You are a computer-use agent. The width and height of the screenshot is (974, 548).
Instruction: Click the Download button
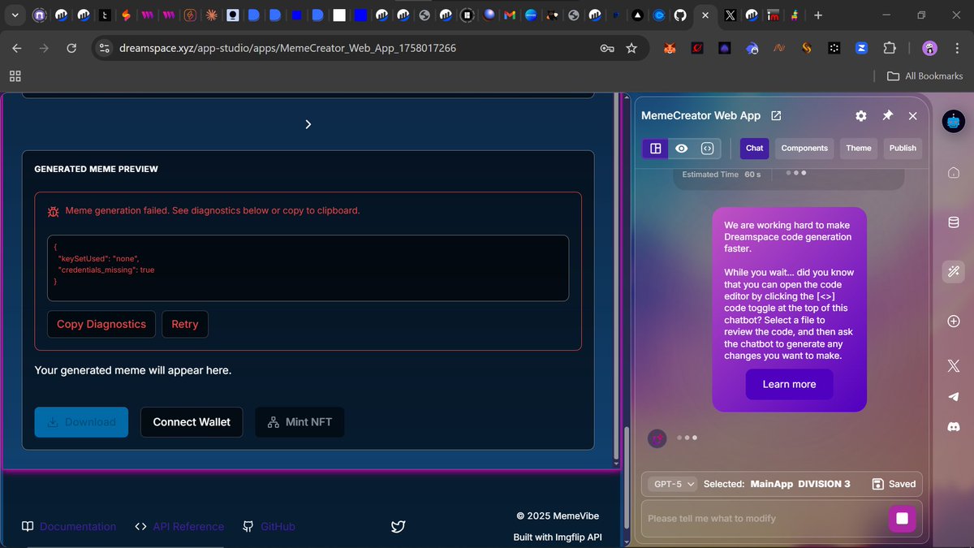(x=81, y=422)
